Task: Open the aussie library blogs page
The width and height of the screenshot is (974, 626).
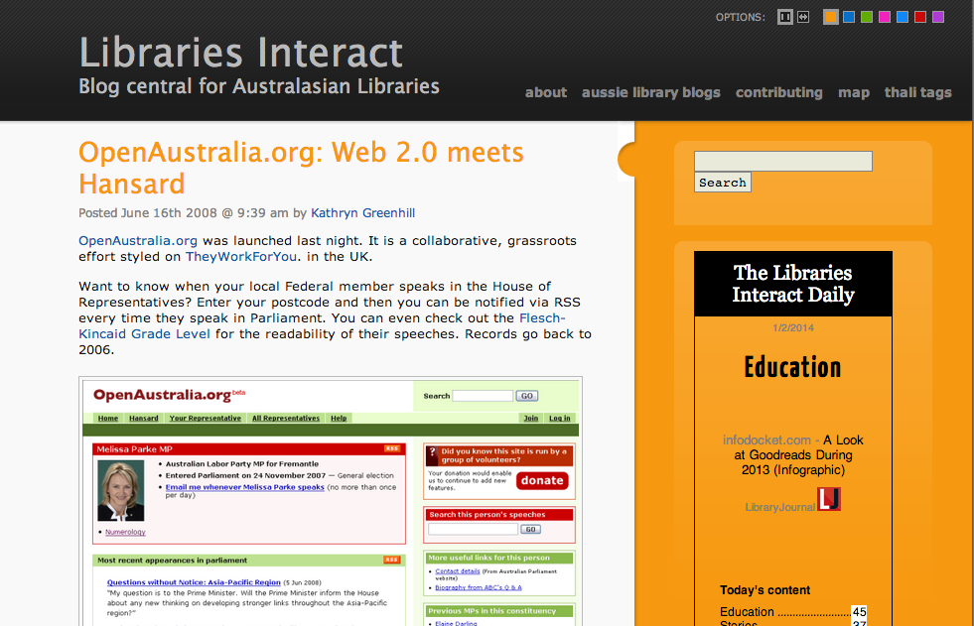Action: (651, 92)
